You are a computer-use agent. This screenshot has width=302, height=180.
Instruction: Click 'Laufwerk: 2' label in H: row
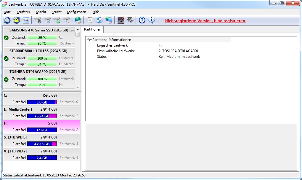pyautogui.click(x=69, y=130)
